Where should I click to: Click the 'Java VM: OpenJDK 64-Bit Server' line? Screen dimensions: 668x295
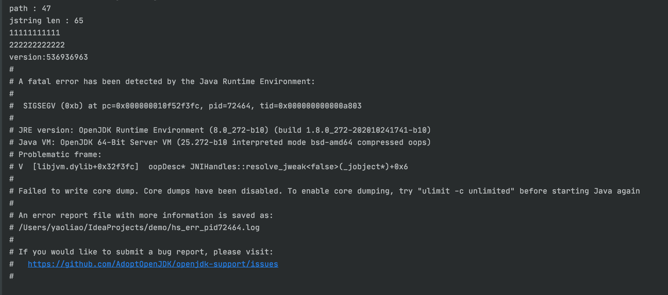(220, 142)
